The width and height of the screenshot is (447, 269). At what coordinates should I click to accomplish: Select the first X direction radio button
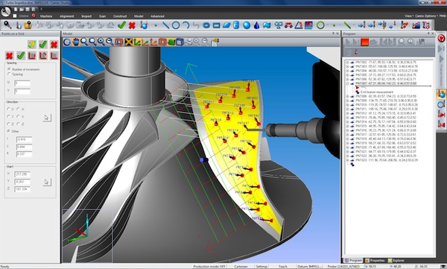pyautogui.click(x=8, y=109)
